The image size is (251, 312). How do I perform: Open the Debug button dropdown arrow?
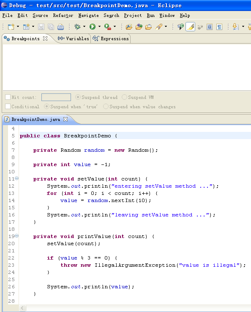click(85, 27)
